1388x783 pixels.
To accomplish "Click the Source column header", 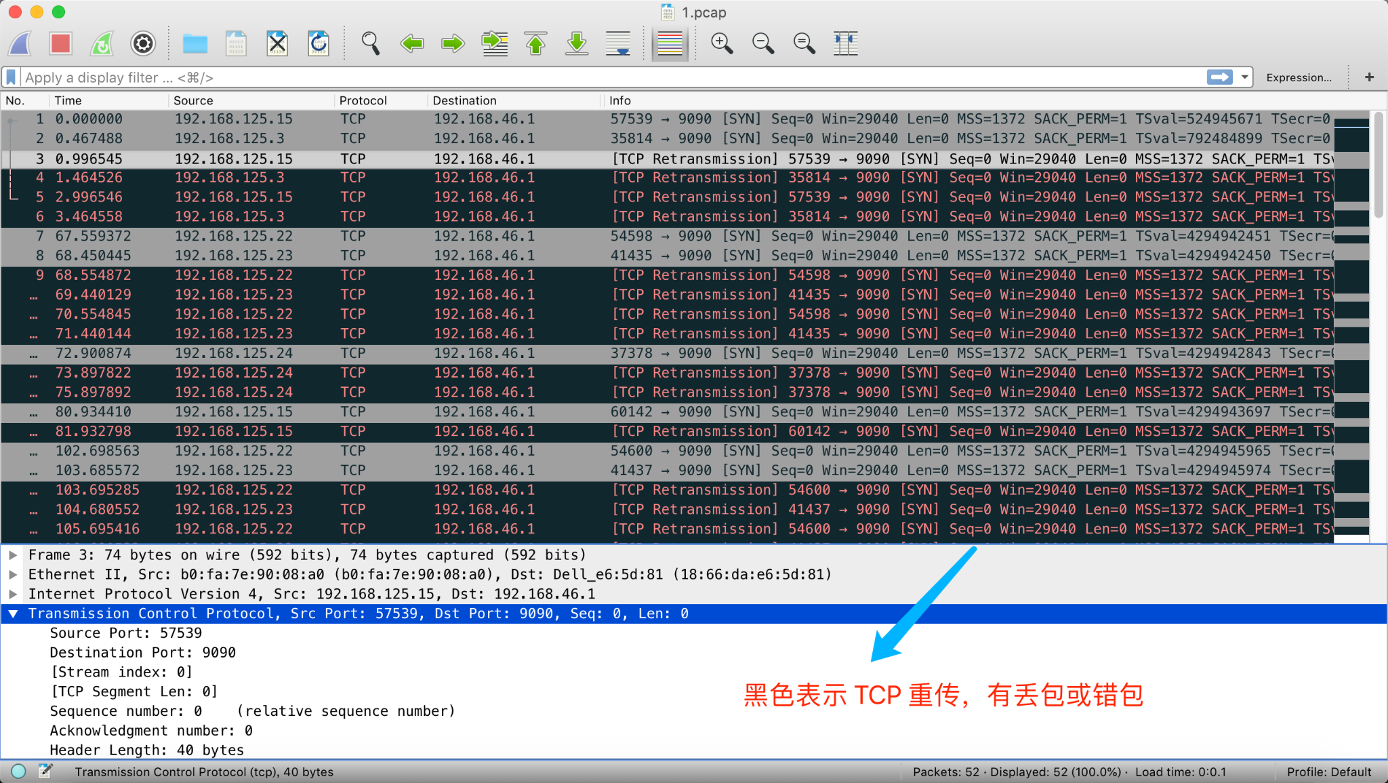I will [193, 100].
